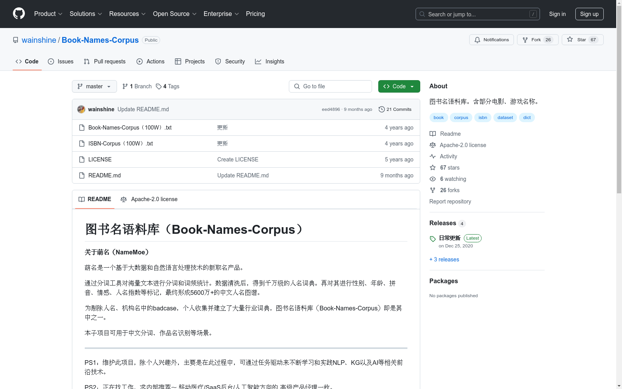
Task: Expand the Resources menu
Action: pos(127,14)
